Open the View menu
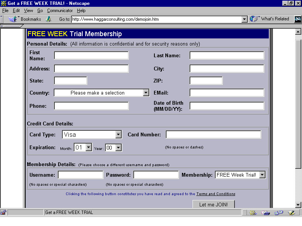 pyautogui.click(x=29, y=11)
